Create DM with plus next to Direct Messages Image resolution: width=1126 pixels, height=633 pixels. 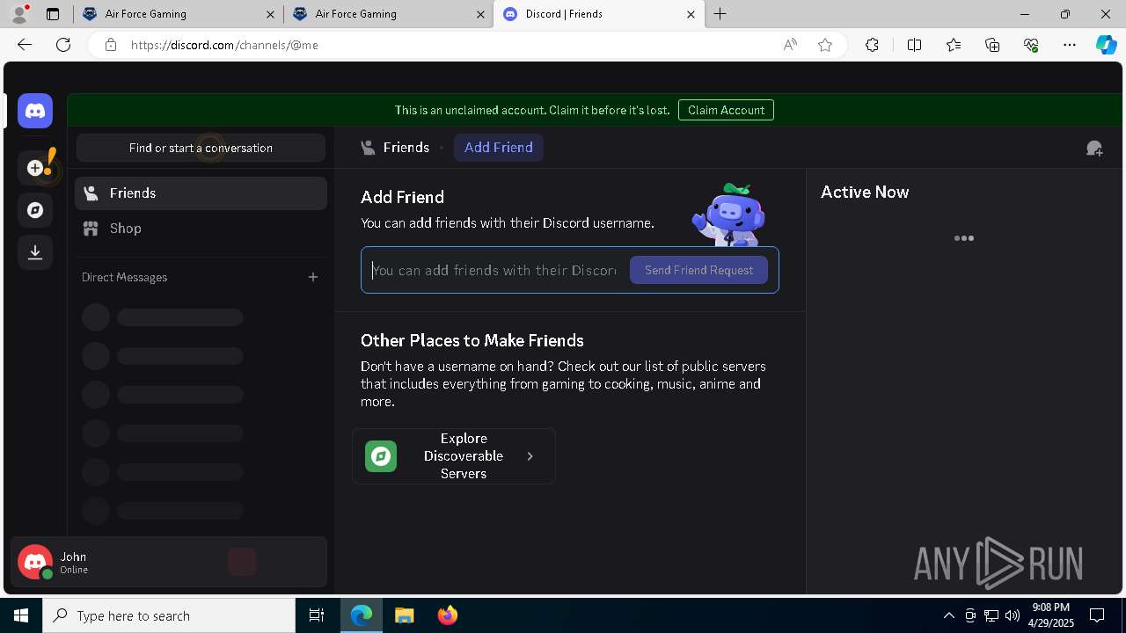[x=313, y=277]
